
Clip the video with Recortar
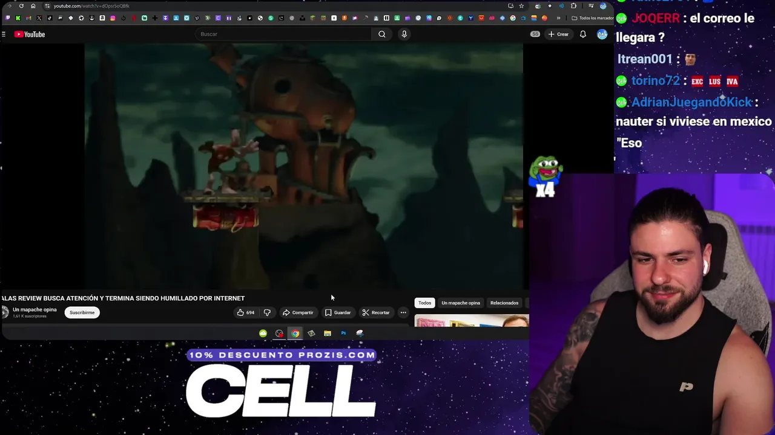(376, 312)
